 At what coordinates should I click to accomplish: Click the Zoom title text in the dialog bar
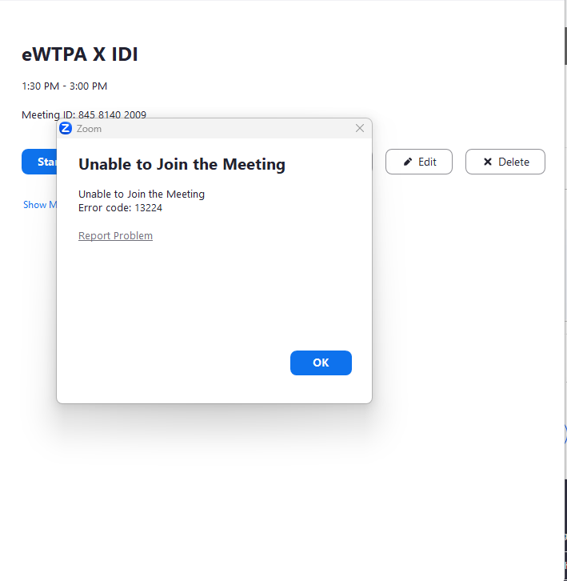click(89, 129)
